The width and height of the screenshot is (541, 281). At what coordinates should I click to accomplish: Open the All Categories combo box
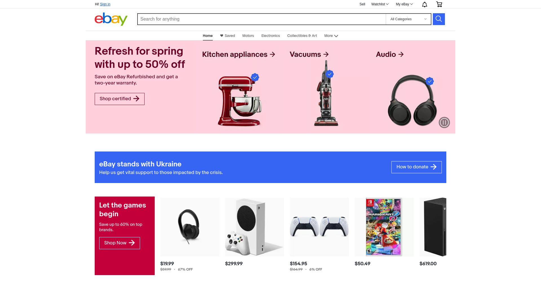(x=408, y=19)
